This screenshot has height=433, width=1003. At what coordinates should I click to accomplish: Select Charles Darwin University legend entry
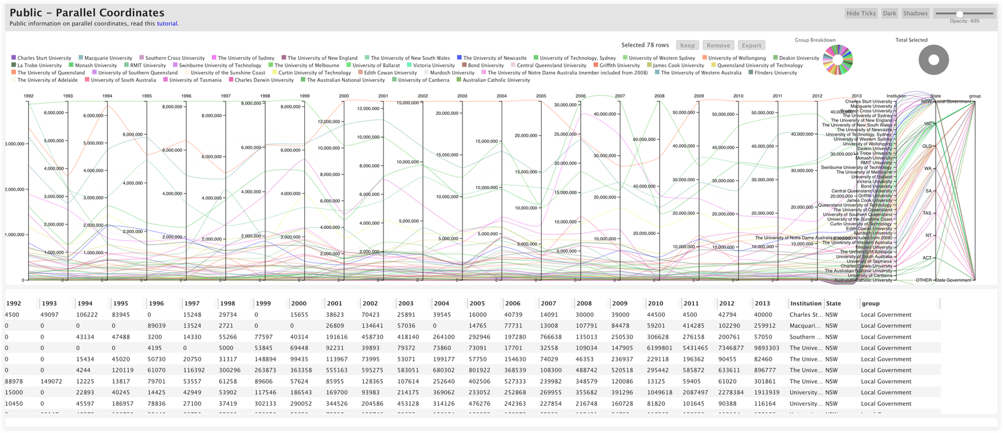click(261, 80)
